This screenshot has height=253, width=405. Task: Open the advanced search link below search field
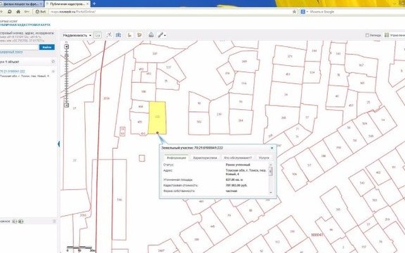(x=11, y=52)
